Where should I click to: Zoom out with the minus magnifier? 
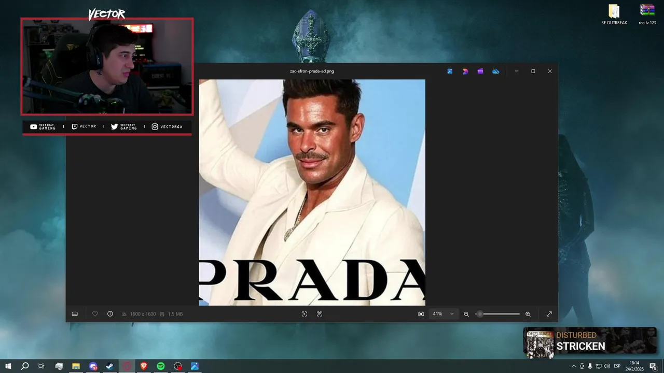click(466, 314)
